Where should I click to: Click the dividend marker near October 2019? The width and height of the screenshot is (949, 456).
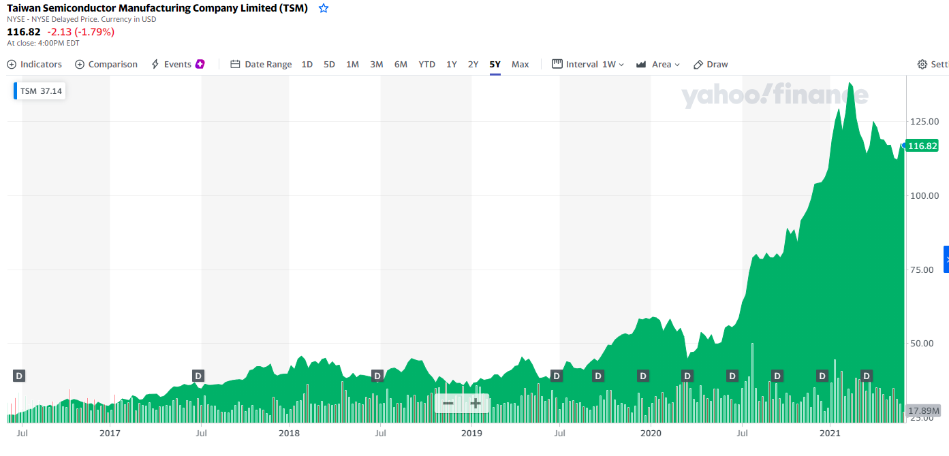coord(598,376)
